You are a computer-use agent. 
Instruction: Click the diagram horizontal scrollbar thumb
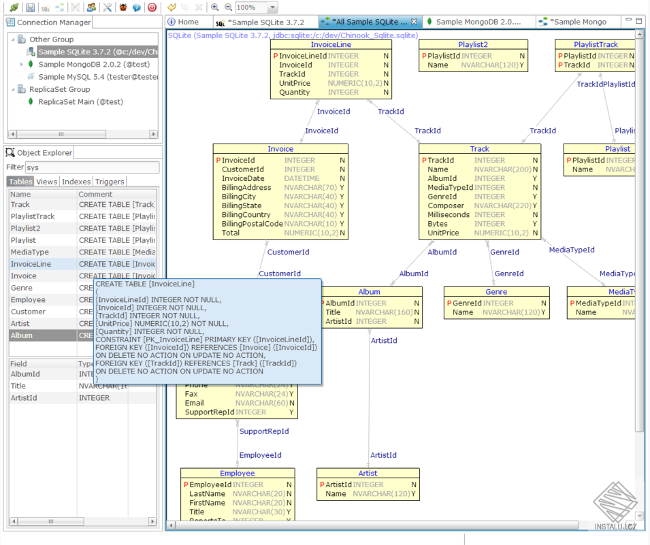pos(376,525)
